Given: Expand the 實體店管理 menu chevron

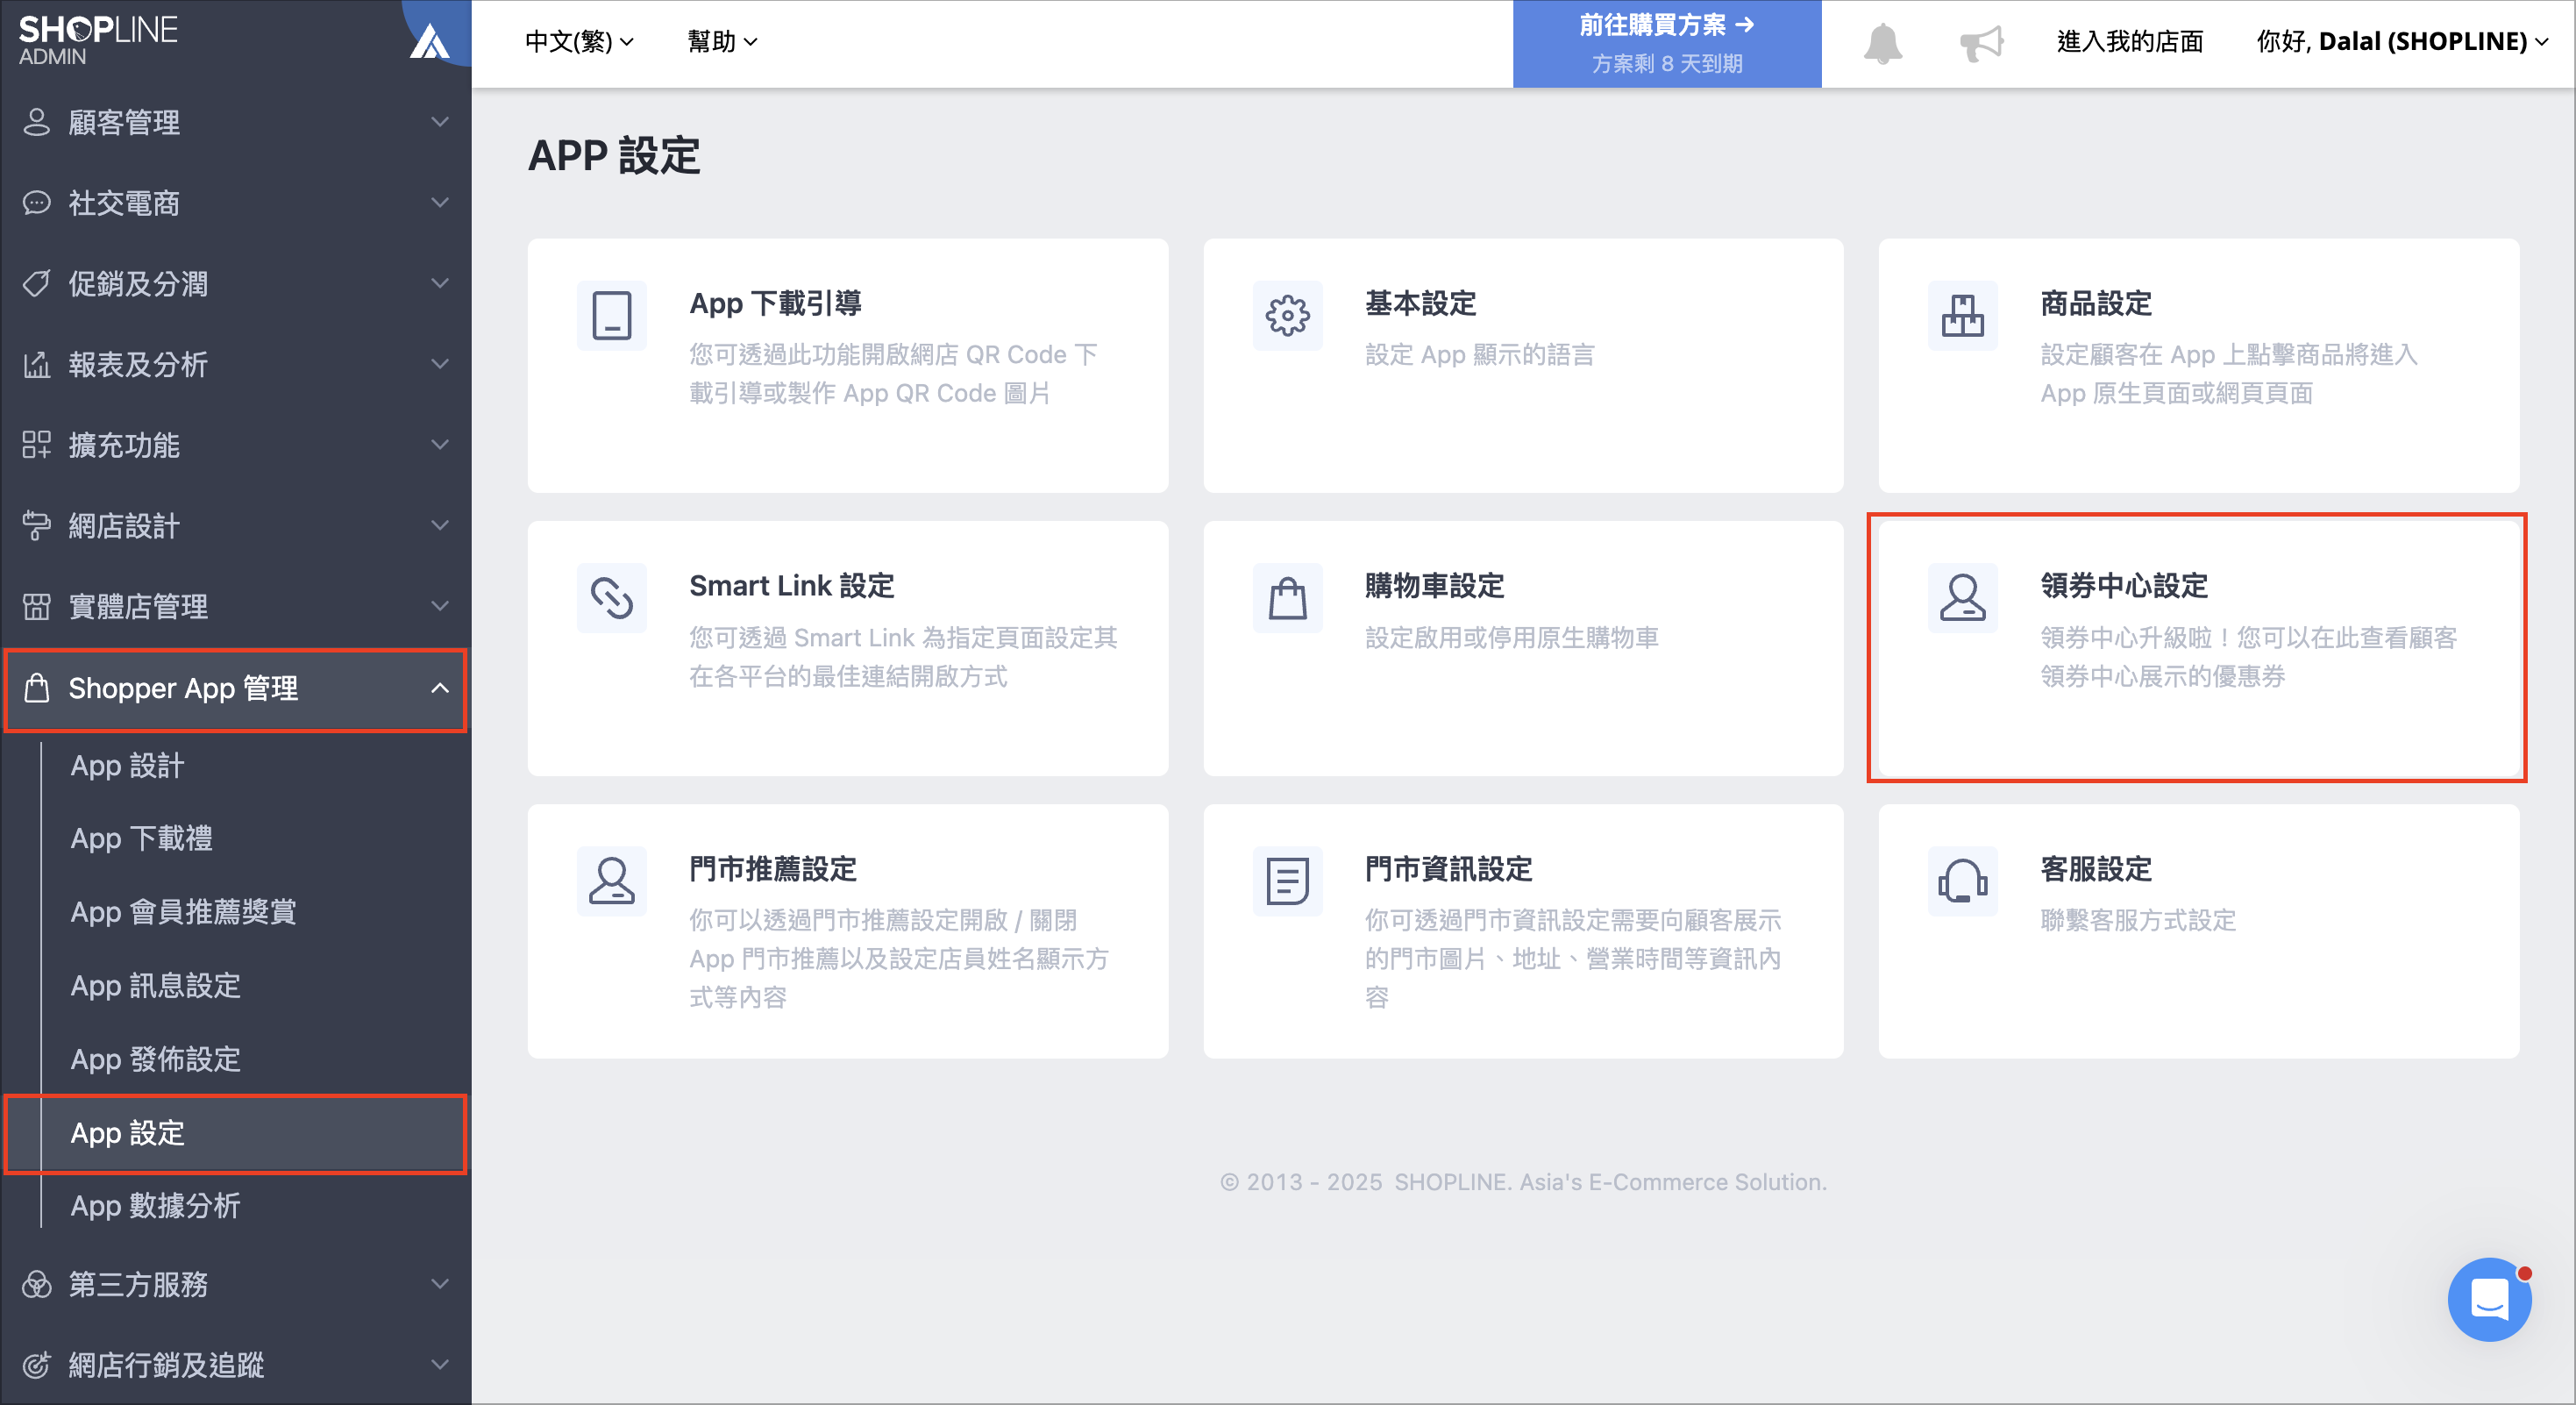Looking at the screenshot, I should click(439, 606).
